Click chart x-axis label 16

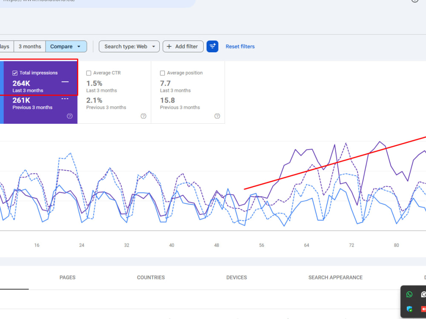37,245
